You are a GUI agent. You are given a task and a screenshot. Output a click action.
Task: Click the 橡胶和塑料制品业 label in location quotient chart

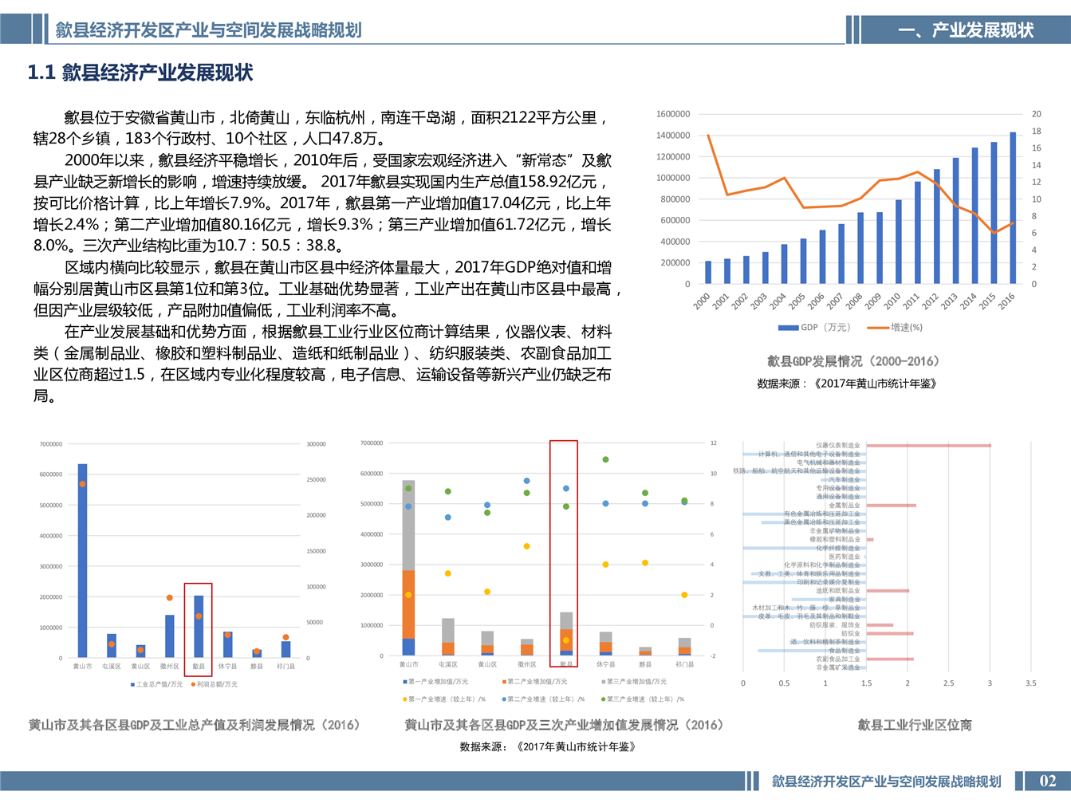click(x=835, y=540)
